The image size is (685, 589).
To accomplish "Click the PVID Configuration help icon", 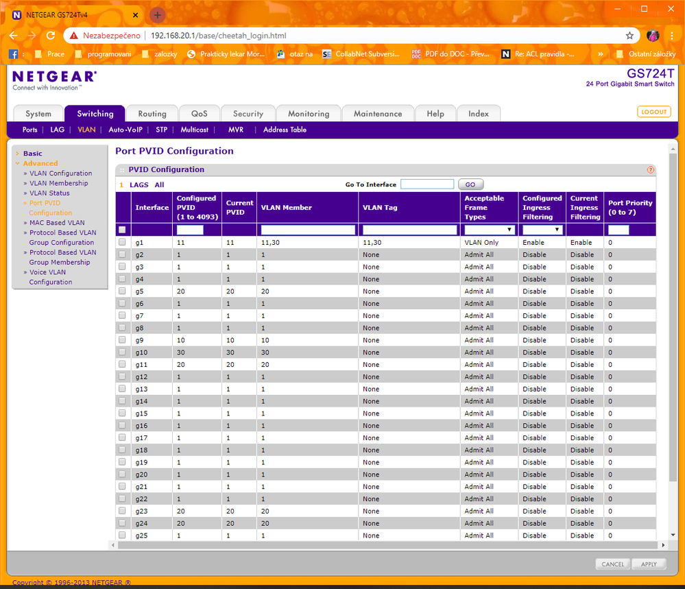I will pyautogui.click(x=651, y=169).
